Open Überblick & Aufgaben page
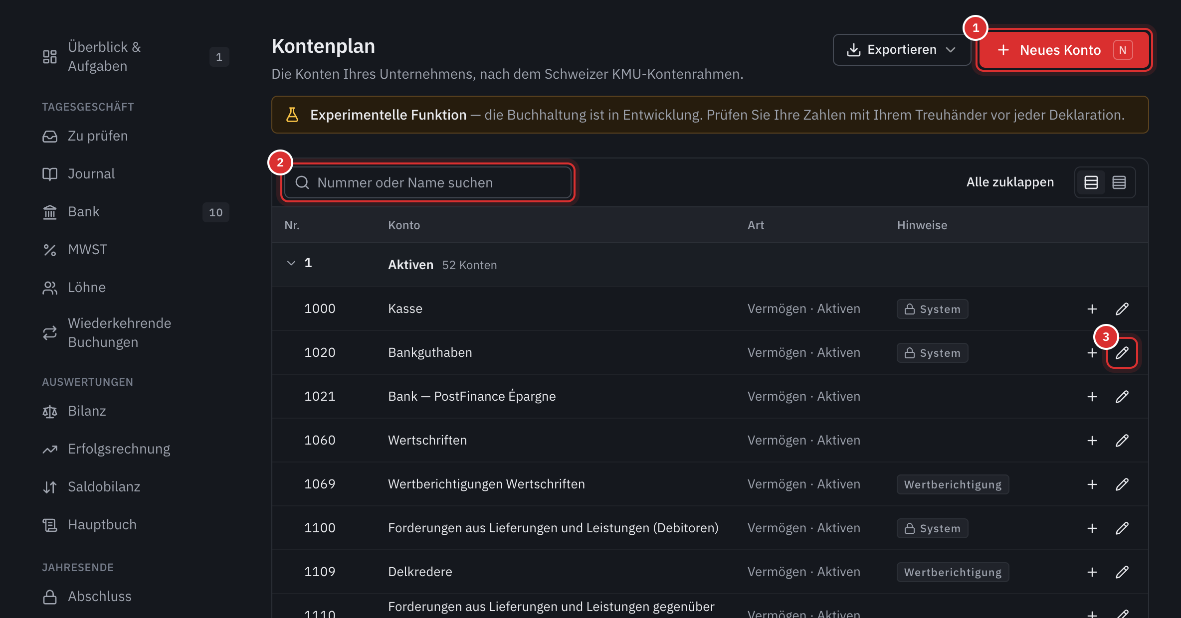 136,57
